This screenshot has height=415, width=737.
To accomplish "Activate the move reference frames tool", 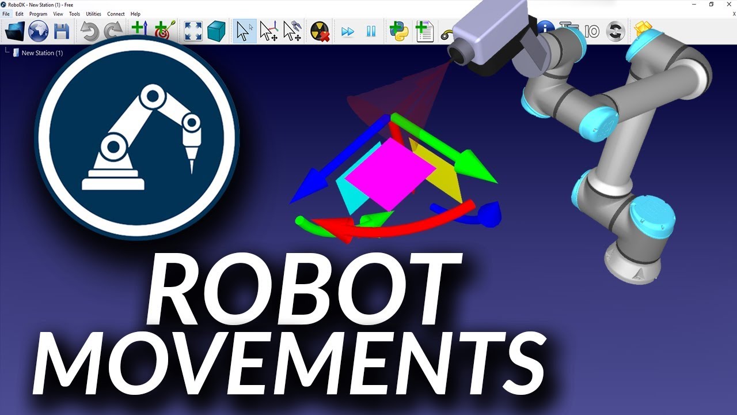I will click(x=268, y=31).
